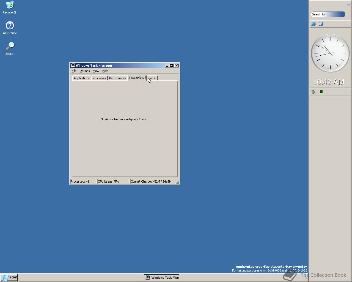This screenshot has height=282, width=352.
Task: Click the 'Commit Charge: 452M / 2469M' status
Action: click(153, 181)
